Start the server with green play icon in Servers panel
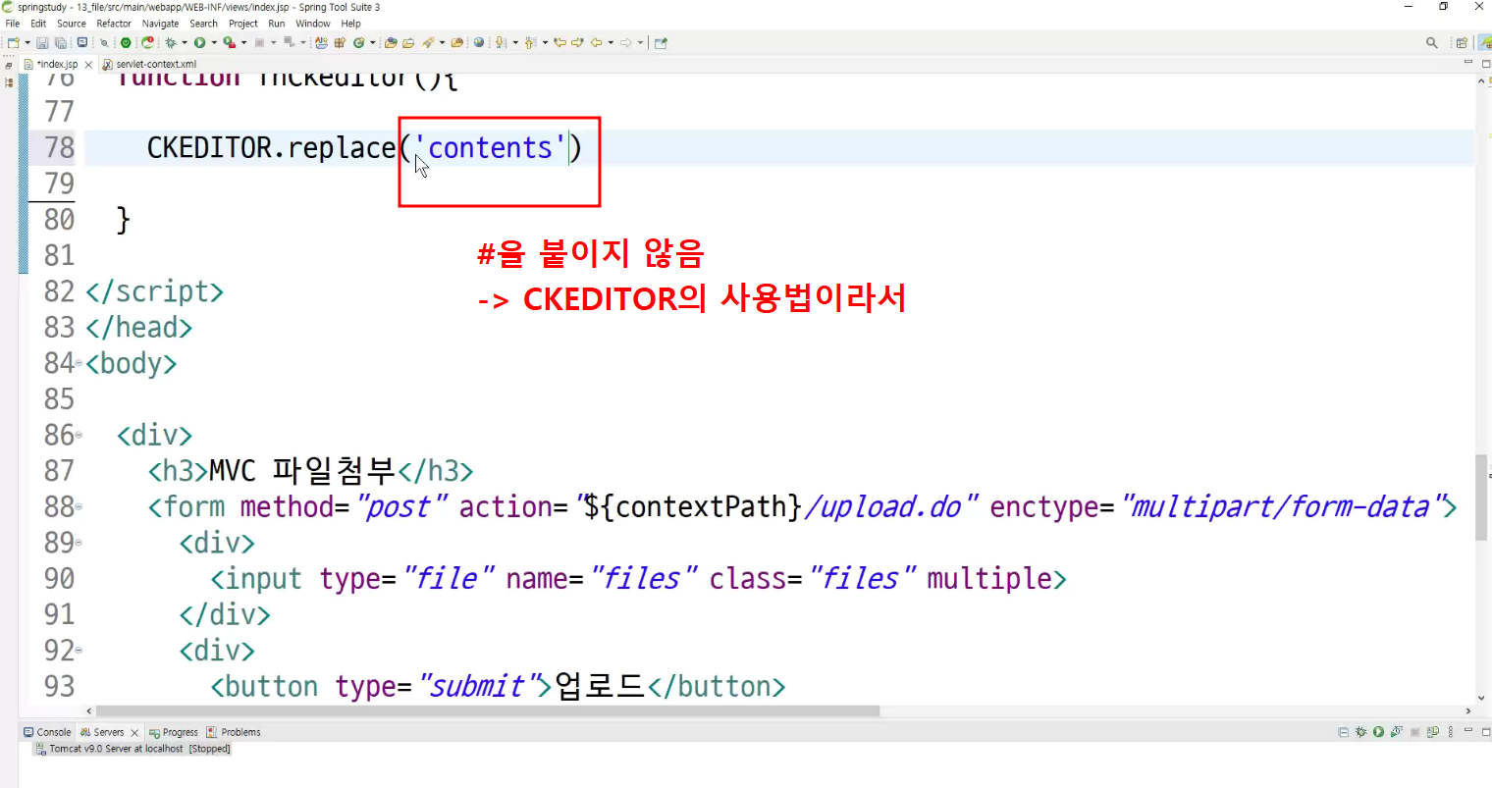This screenshot has height=788, width=1492. 1378,732
